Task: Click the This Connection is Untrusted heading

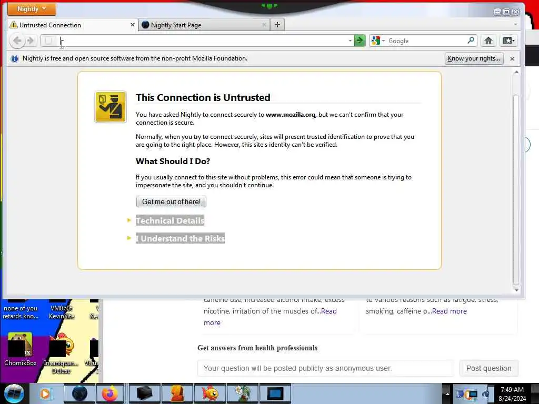Action: (203, 97)
